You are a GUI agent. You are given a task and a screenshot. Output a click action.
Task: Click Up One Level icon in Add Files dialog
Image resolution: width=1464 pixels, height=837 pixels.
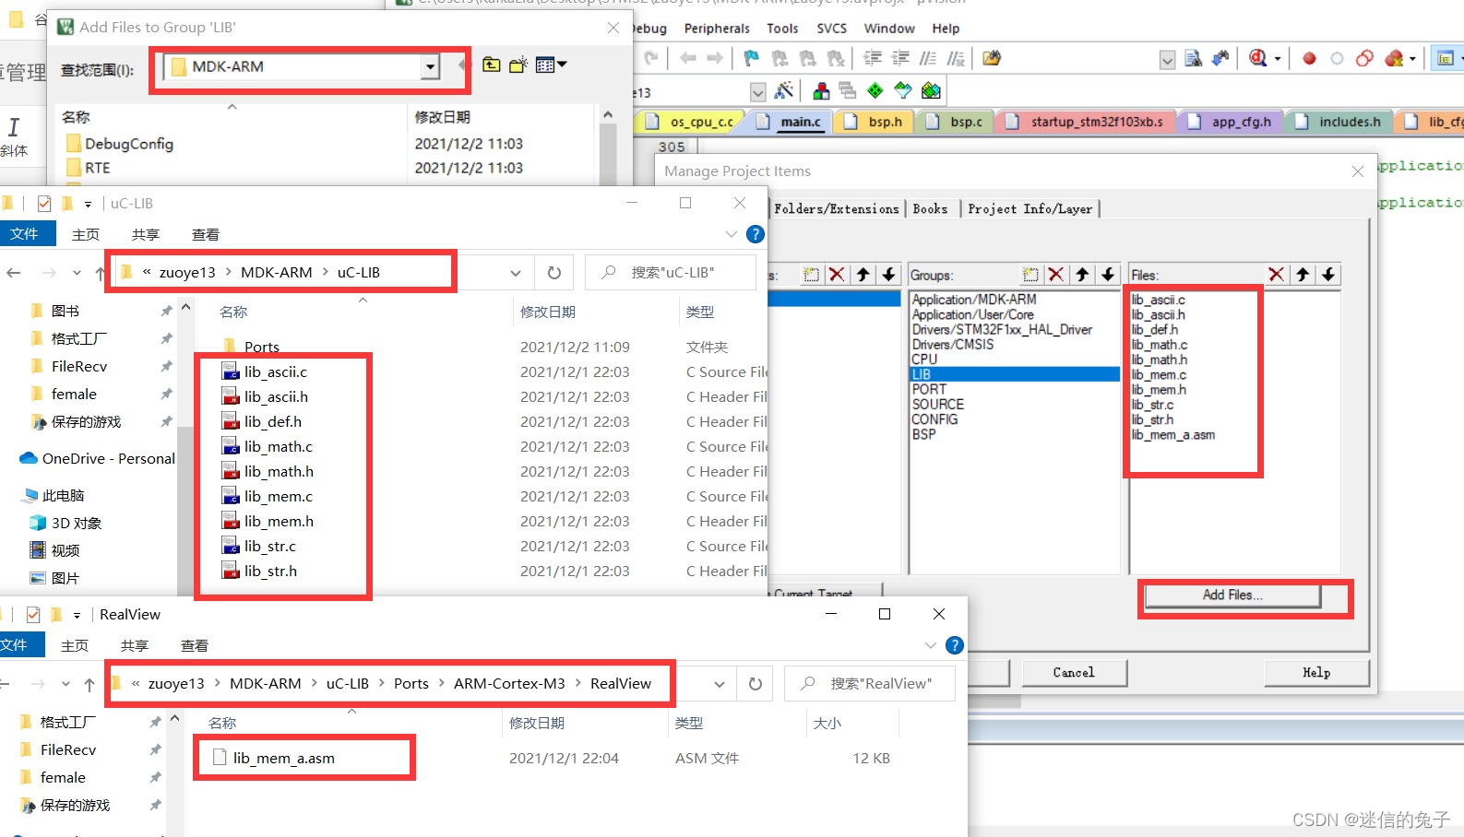492,65
